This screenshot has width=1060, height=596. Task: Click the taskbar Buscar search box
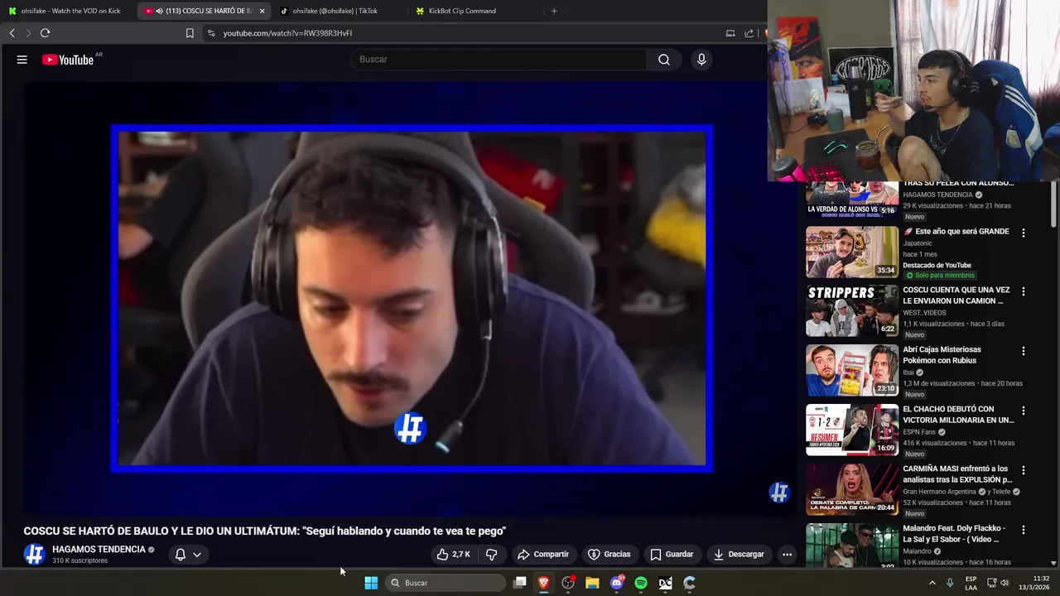(446, 583)
